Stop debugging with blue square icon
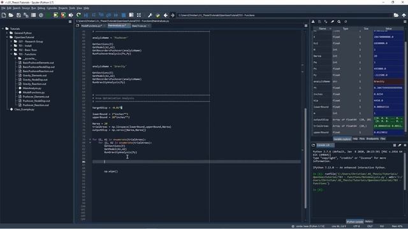Image resolution: width=408 pixels, height=229 pixels. coord(124,15)
